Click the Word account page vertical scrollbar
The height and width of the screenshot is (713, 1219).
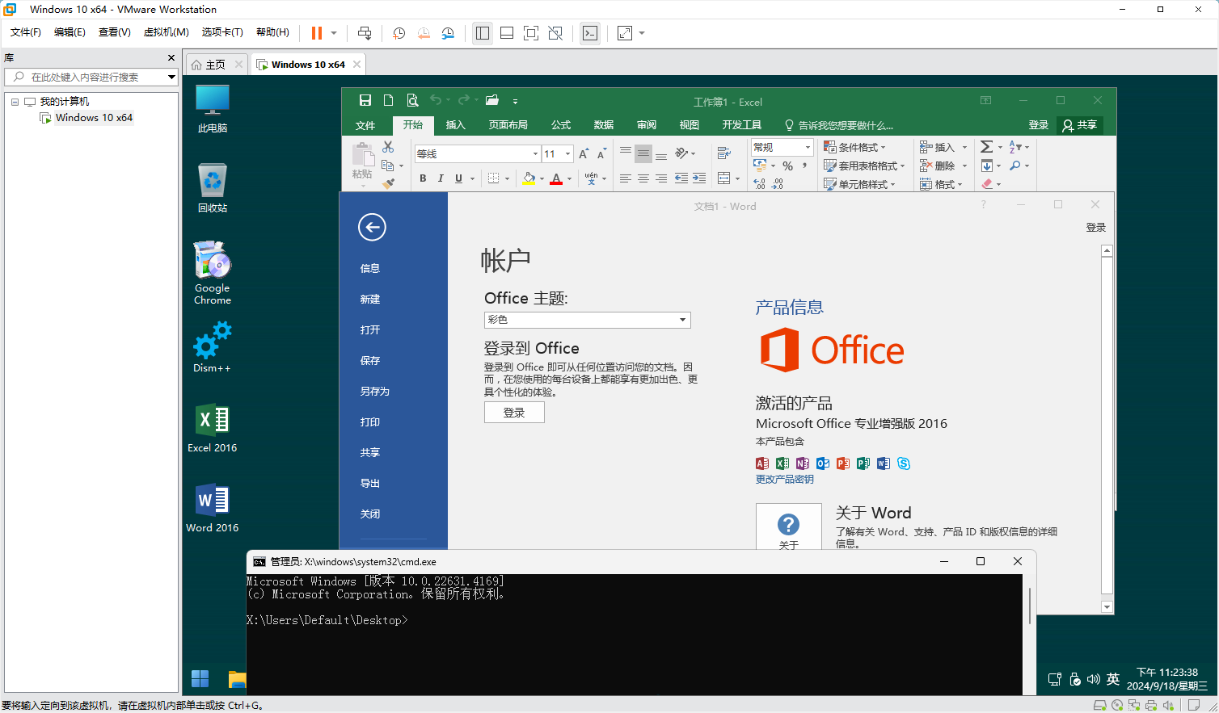[1107, 428]
